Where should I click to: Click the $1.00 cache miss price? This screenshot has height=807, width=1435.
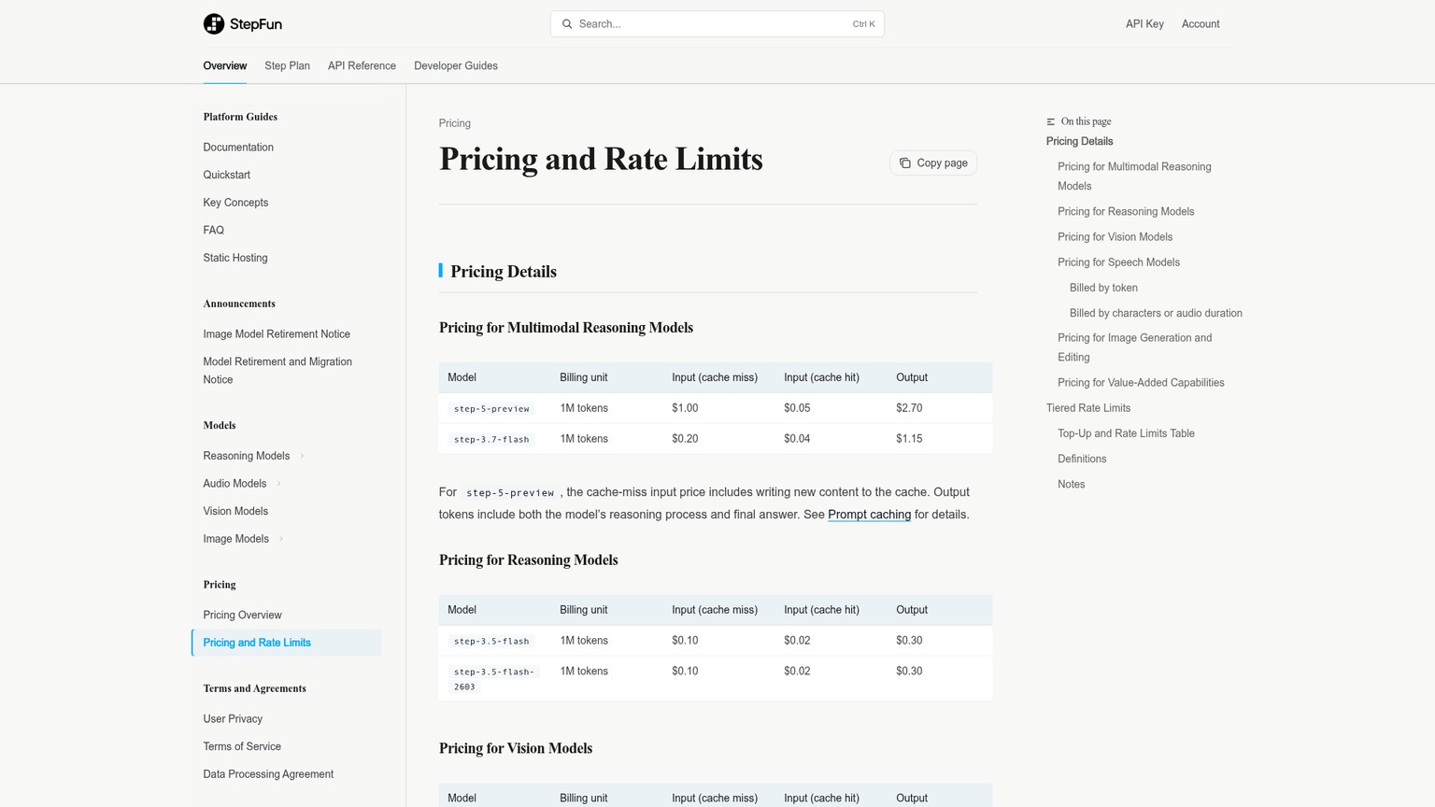coord(685,408)
